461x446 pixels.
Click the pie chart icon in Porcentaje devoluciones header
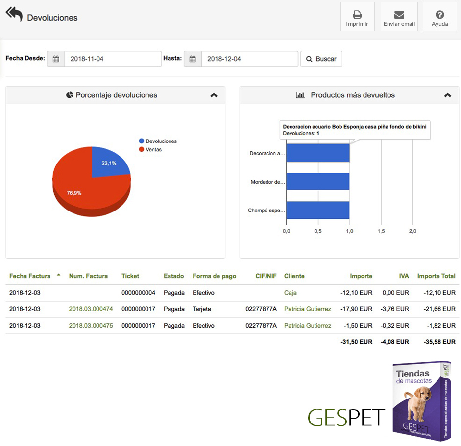(x=70, y=95)
